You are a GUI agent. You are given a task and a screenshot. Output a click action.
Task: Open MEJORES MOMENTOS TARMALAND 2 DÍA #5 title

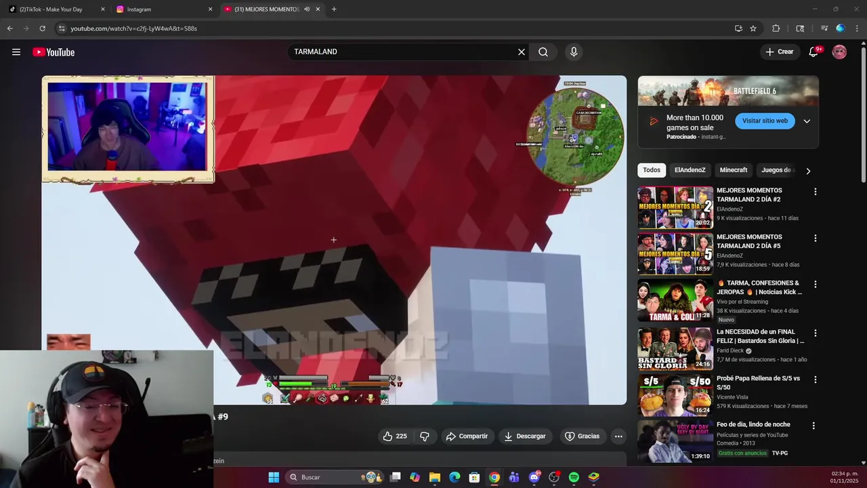(x=749, y=241)
